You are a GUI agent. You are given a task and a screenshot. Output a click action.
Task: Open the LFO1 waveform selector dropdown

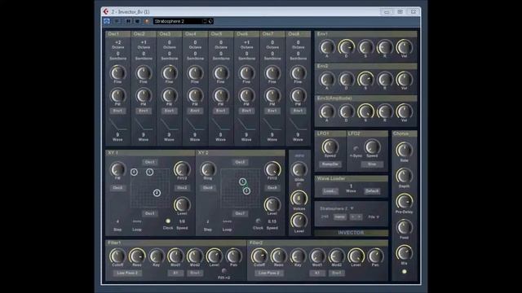(330, 164)
